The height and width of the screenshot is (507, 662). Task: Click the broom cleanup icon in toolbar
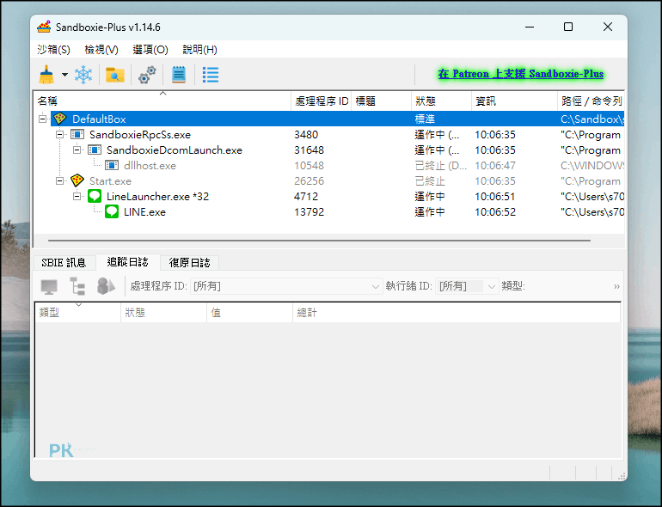tap(46, 75)
